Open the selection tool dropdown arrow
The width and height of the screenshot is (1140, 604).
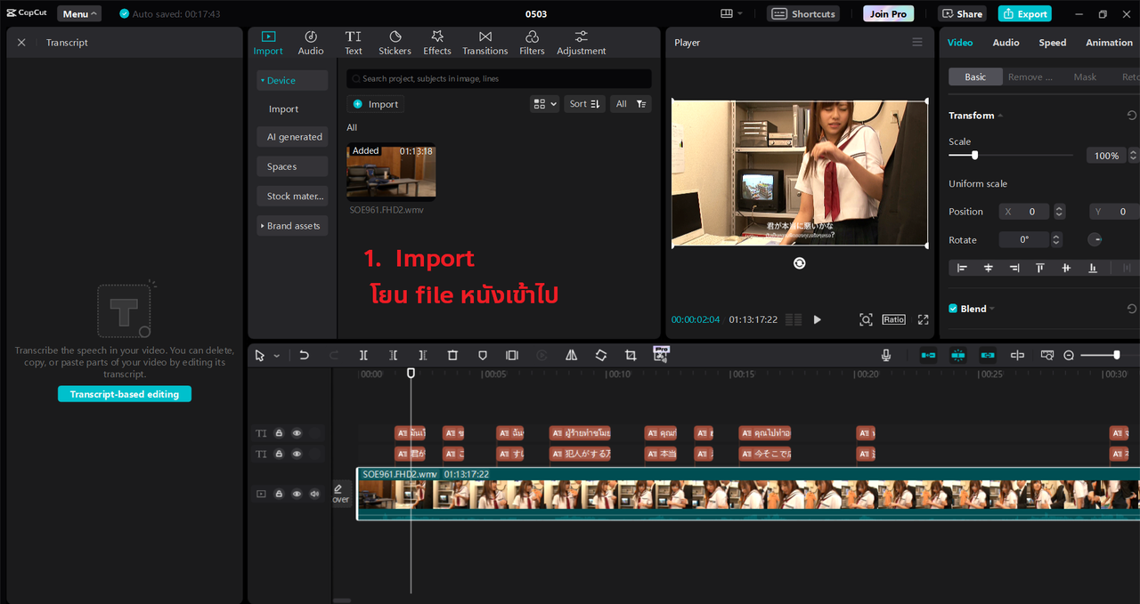coord(277,356)
